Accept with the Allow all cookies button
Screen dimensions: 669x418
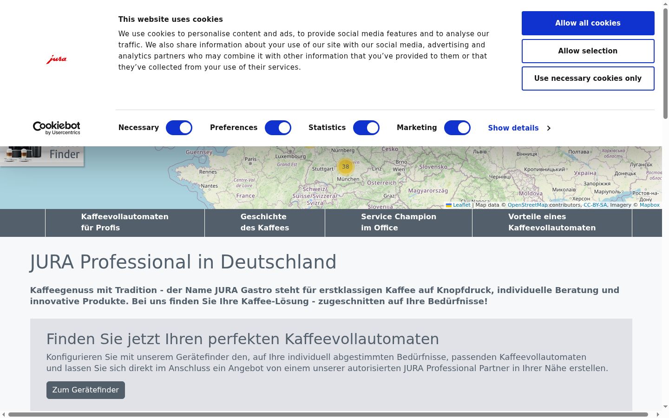tap(588, 23)
